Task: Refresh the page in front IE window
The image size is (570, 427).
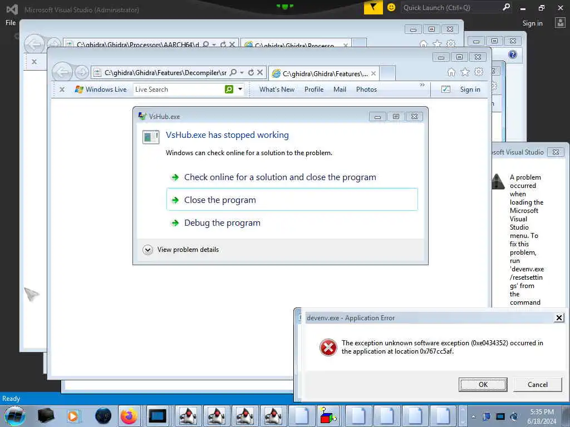Action: 251,73
